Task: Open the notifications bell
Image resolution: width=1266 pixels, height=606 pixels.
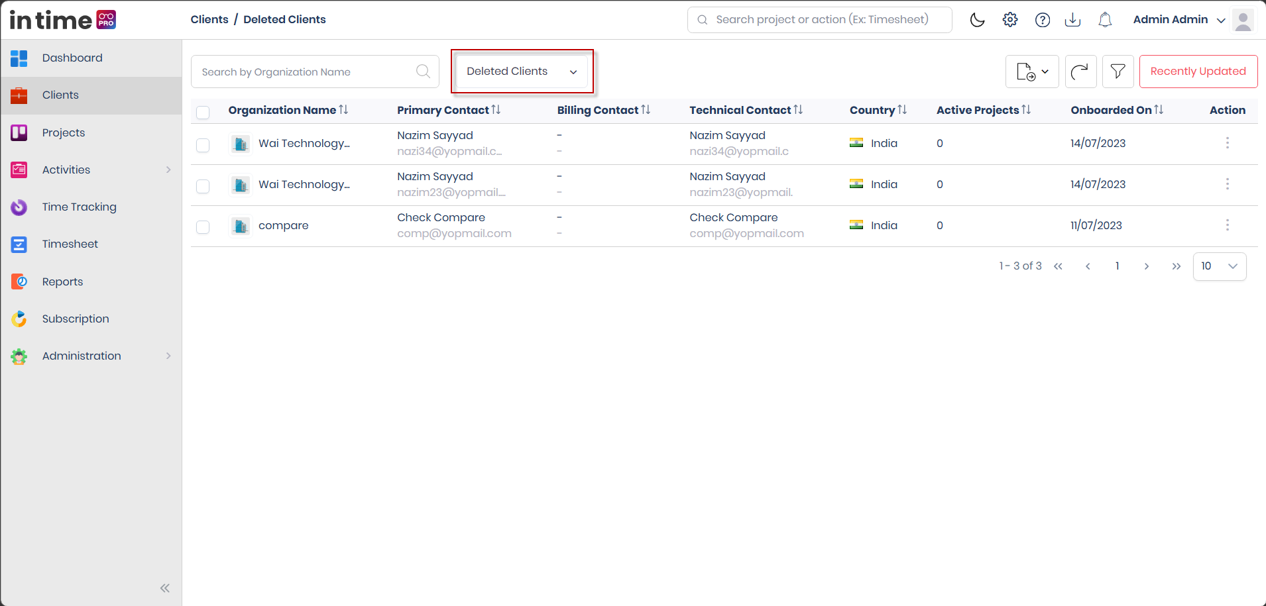Action: click(x=1105, y=20)
